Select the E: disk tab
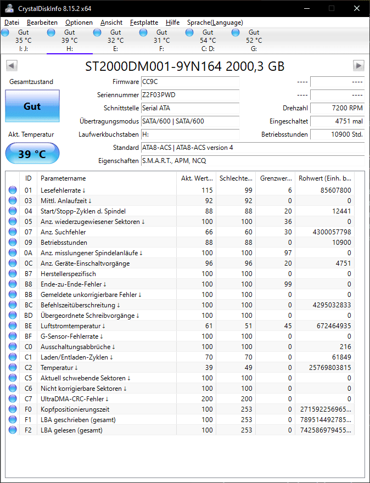Image resolution: width=370 pixels, height=483 pixels. 116,41
